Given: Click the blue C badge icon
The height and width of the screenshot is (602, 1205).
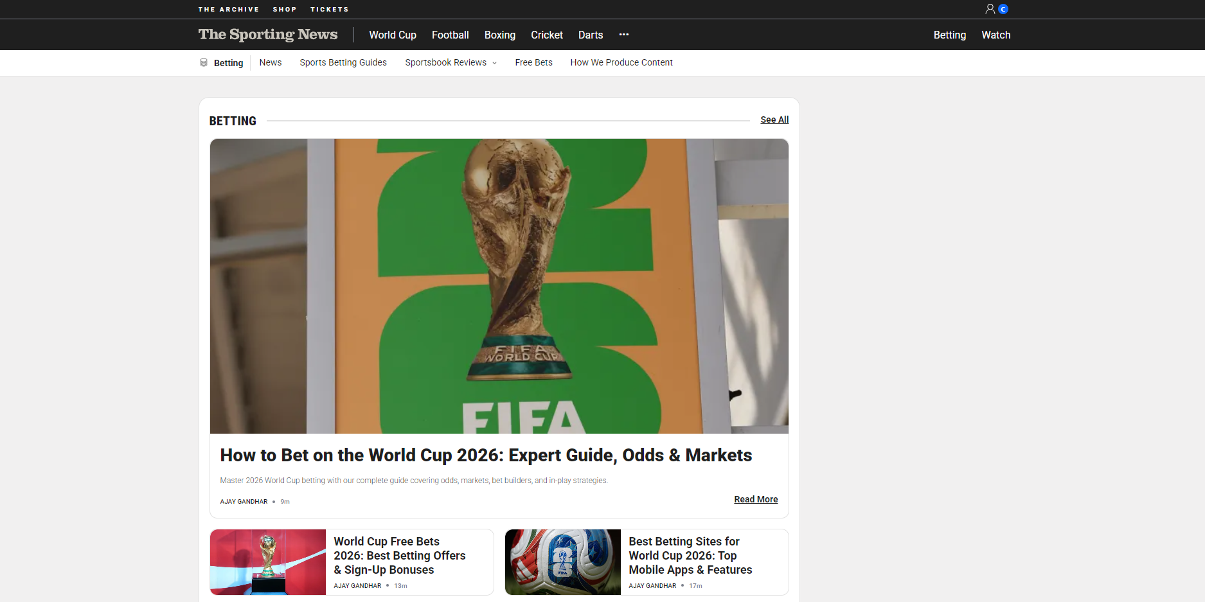Looking at the screenshot, I should click(1003, 9).
